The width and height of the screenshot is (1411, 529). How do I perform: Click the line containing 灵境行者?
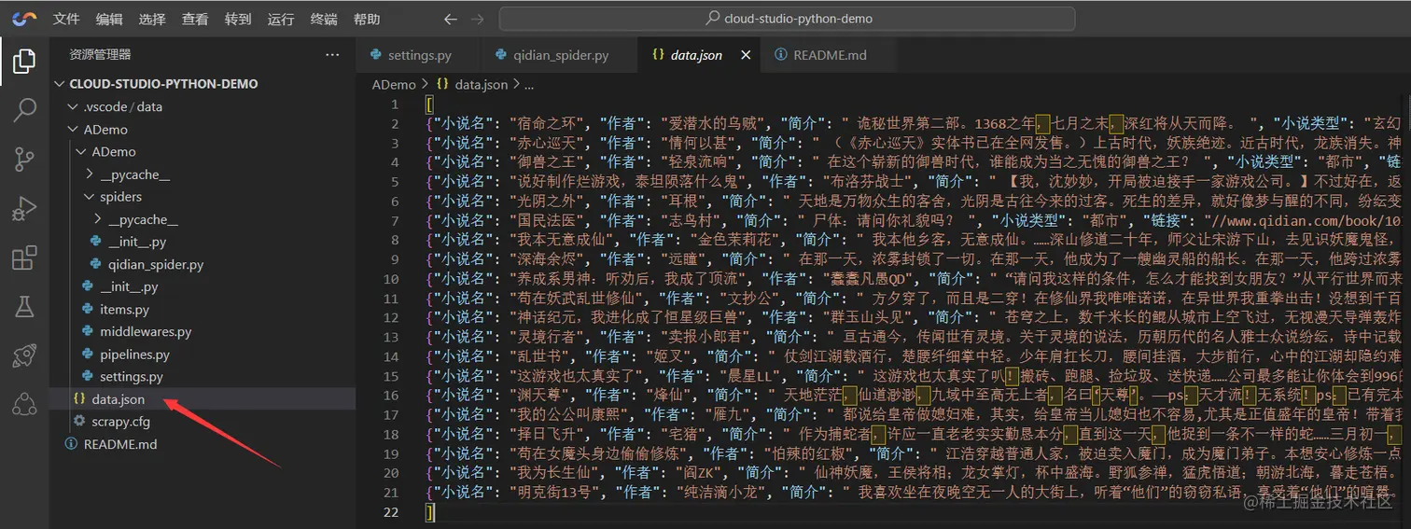click(x=915, y=338)
